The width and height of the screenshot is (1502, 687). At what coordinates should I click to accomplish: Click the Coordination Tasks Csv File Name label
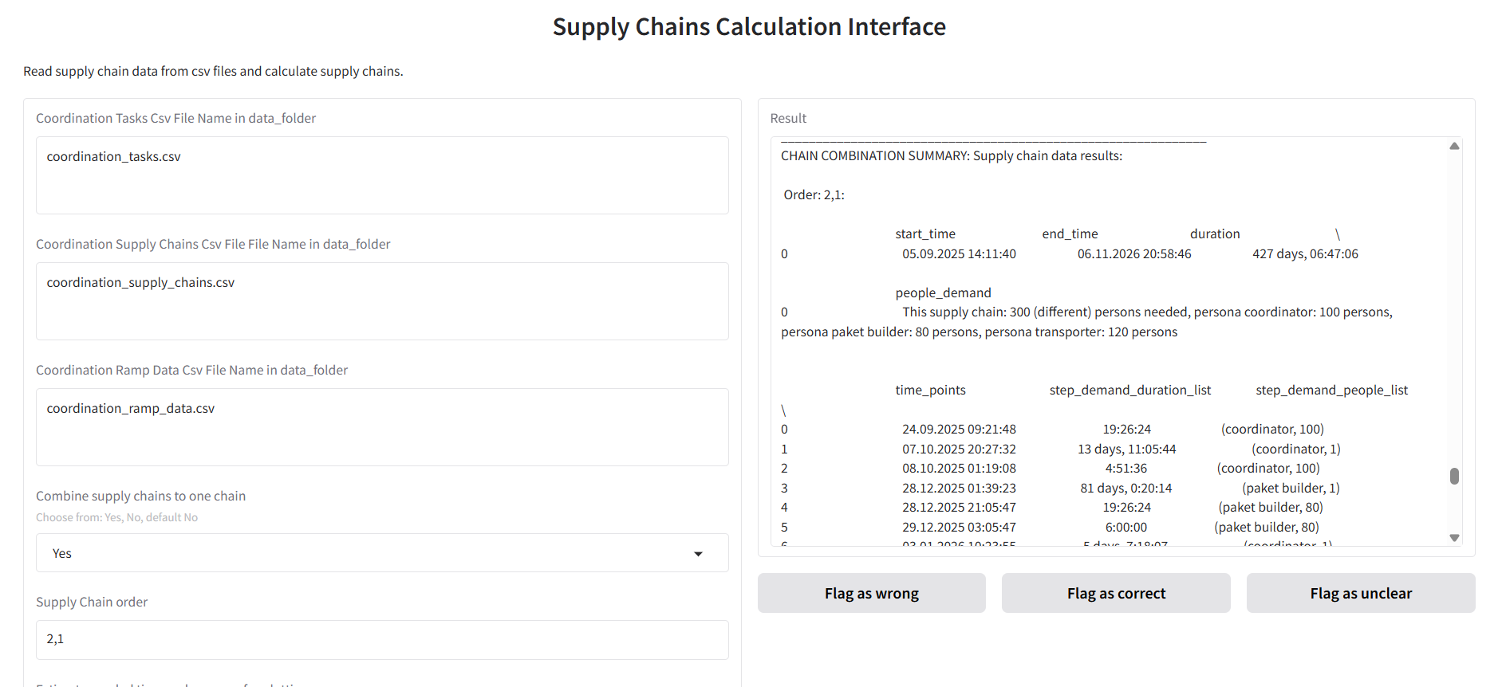coord(175,119)
